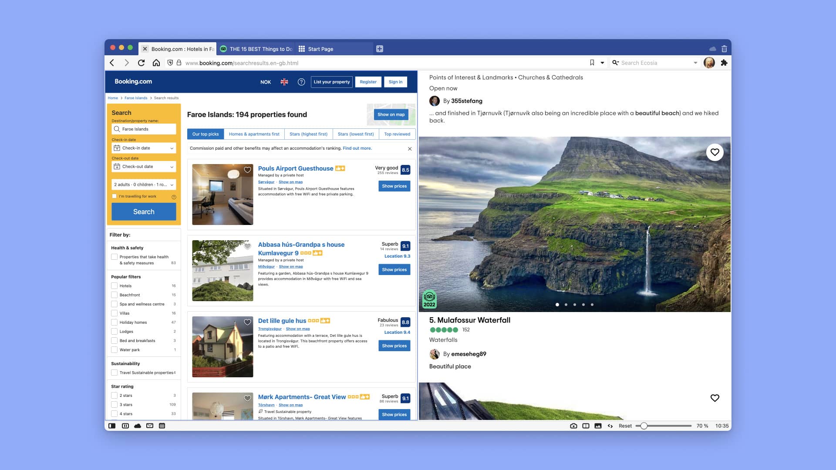Open closed tabs trash icon
Image resolution: width=836 pixels, height=470 pixels.
coord(724,49)
